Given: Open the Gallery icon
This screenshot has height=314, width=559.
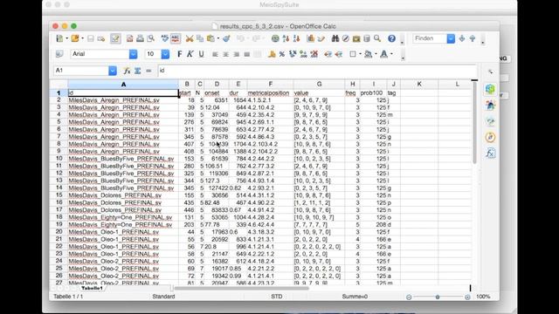Looking at the screenshot, I should 356,38.
